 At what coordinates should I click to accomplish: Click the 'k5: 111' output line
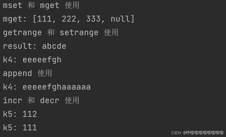point(20,128)
